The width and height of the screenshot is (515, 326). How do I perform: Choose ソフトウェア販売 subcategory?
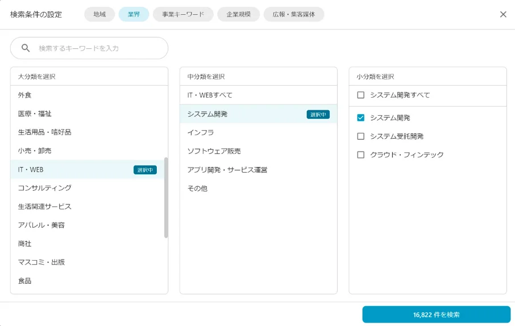(259, 151)
